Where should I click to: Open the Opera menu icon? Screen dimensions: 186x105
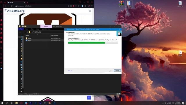click(x=1, y=2)
